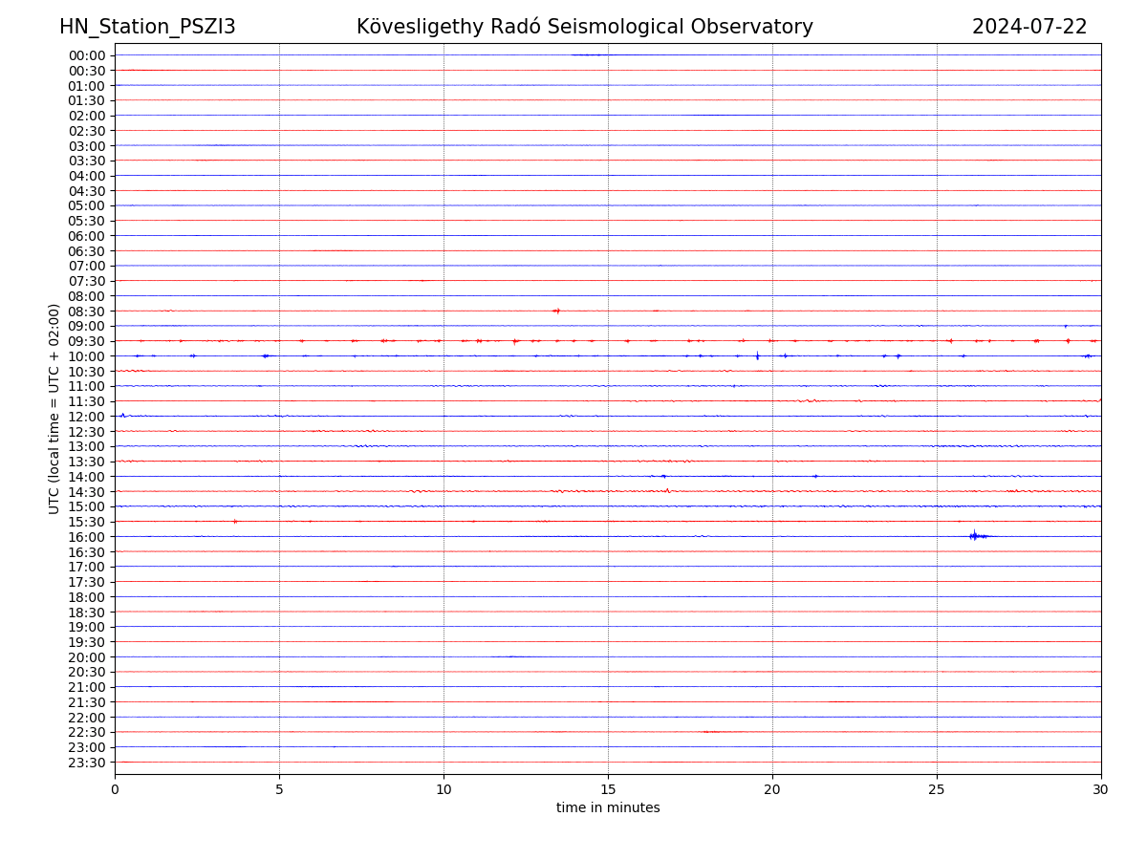
Task: Select the blue signal at start of 12:00 trace
Action: coord(122,416)
